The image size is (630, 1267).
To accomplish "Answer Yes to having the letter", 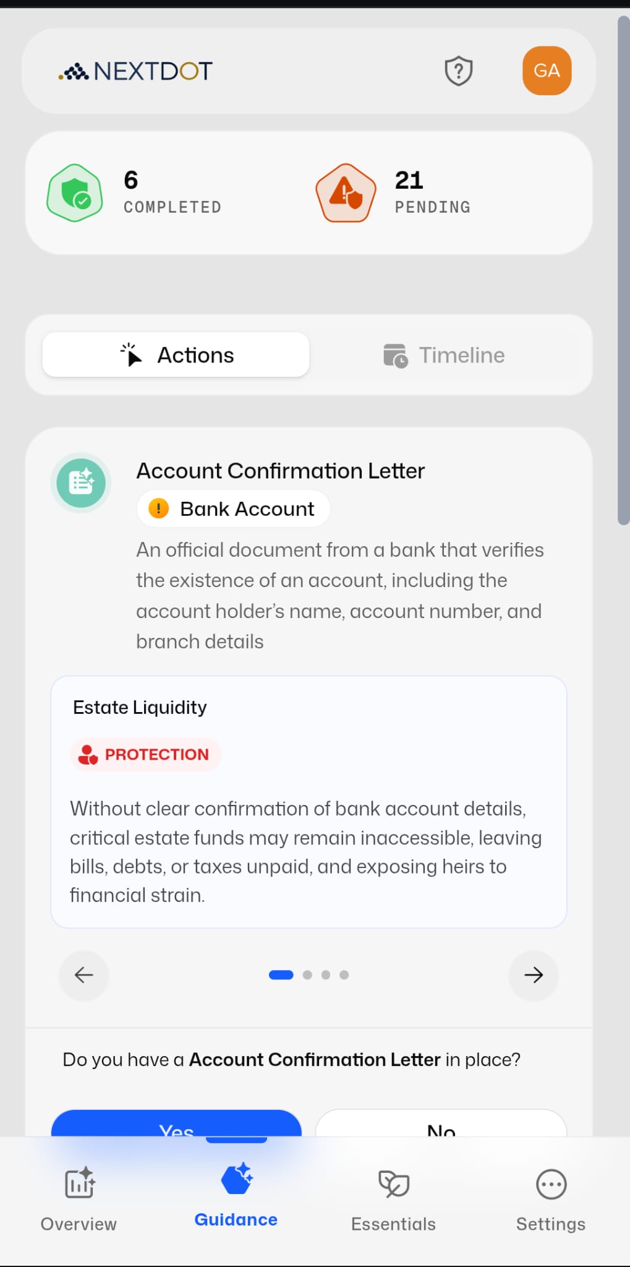I will click(176, 1125).
